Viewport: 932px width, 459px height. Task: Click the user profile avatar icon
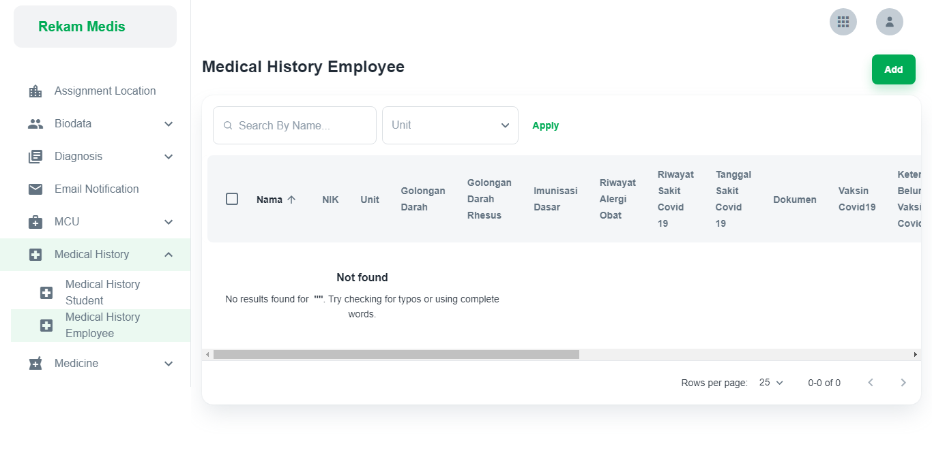coord(890,21)
